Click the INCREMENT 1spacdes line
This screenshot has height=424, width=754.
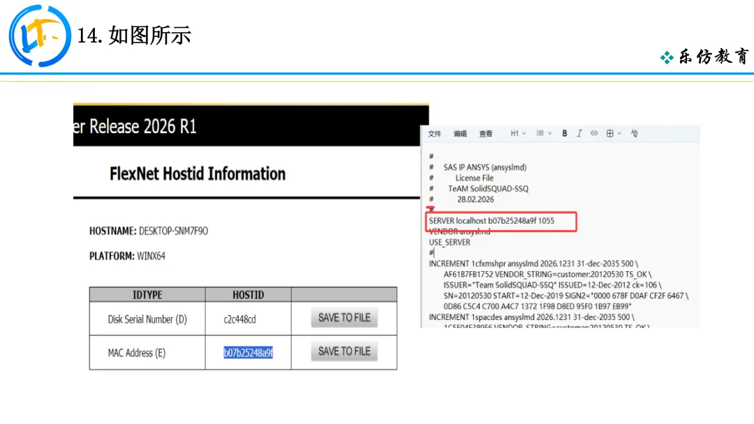pyautogui.click(x=531, y=317)
